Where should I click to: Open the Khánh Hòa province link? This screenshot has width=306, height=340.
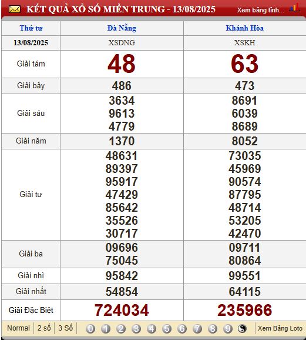245,28
